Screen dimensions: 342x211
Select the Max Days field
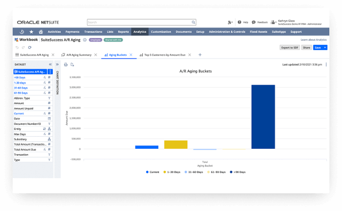(x=33, y=134)
